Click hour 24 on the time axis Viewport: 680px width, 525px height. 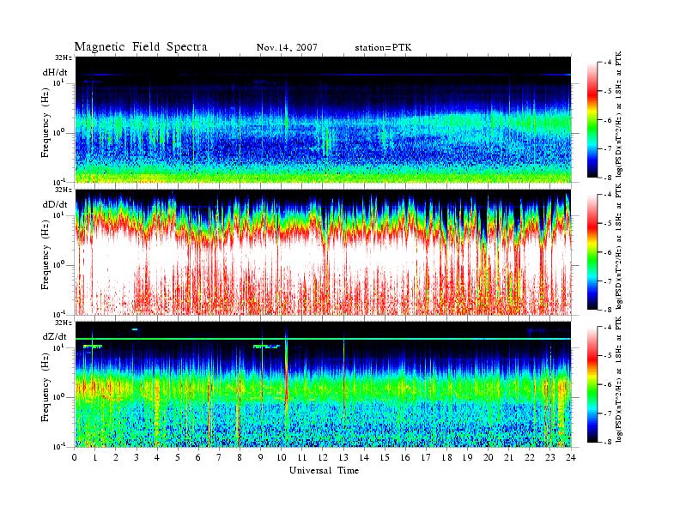tap(571, 457)
